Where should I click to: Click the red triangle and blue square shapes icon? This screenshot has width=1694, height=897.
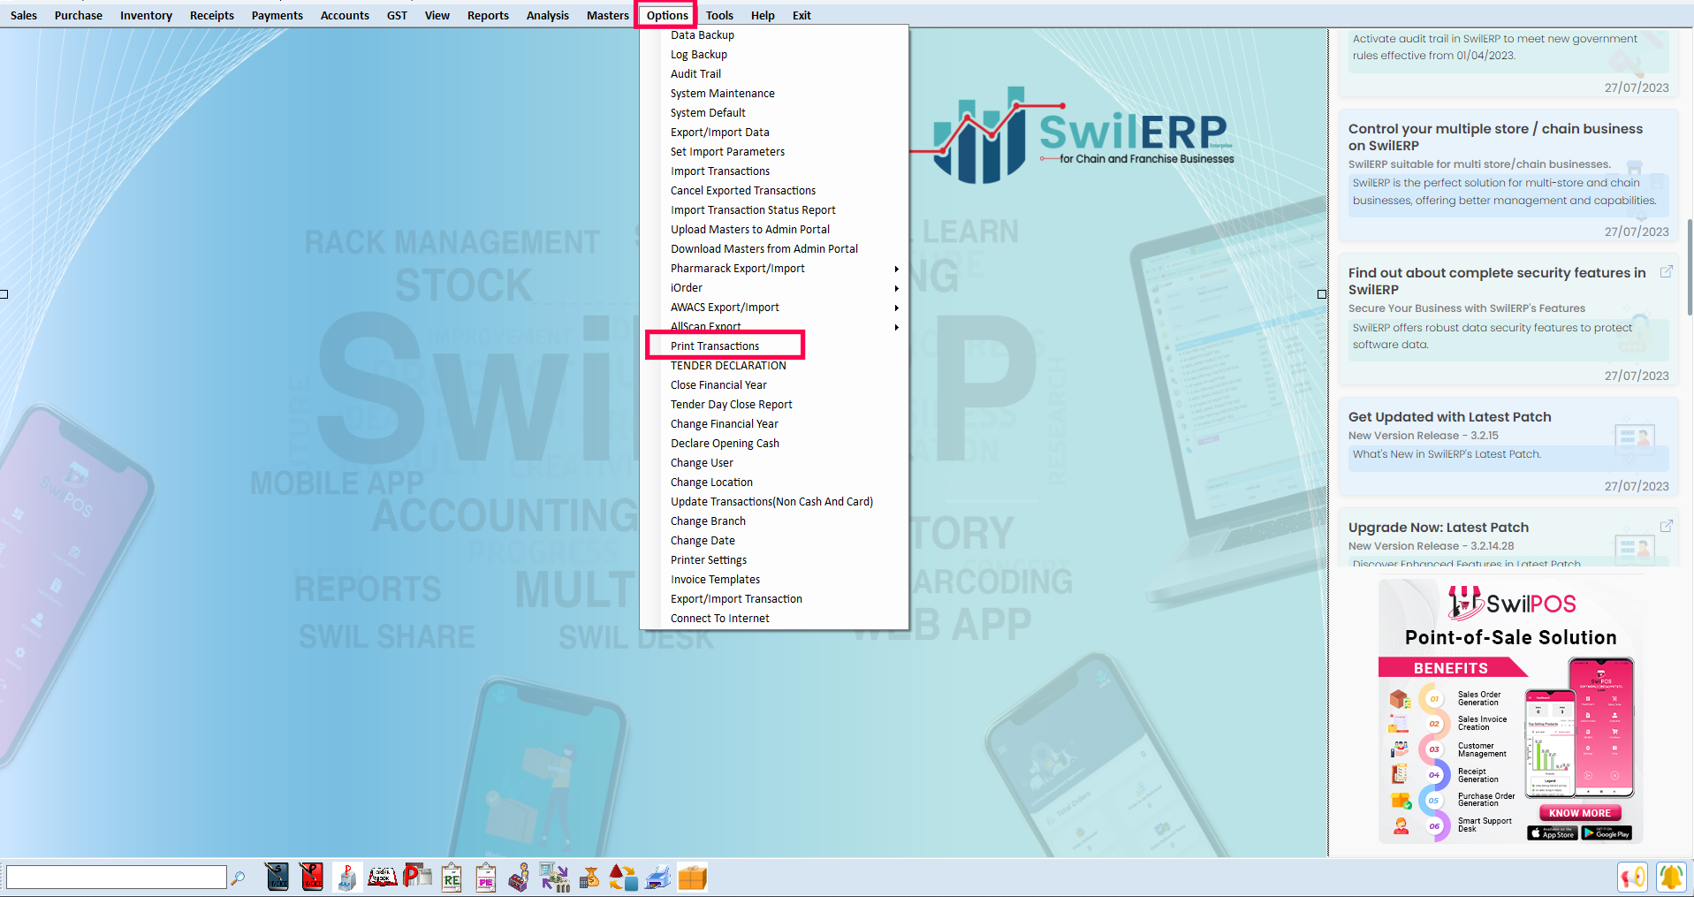[x=624, y=877]
